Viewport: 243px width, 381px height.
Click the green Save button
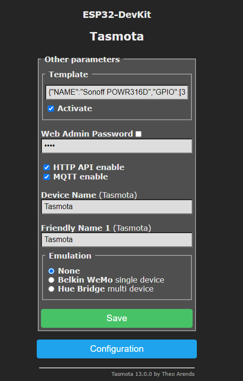click(117, 318)
